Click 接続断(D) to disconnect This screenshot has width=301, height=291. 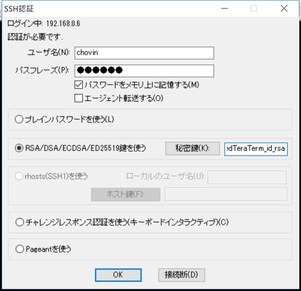[181, 275]
